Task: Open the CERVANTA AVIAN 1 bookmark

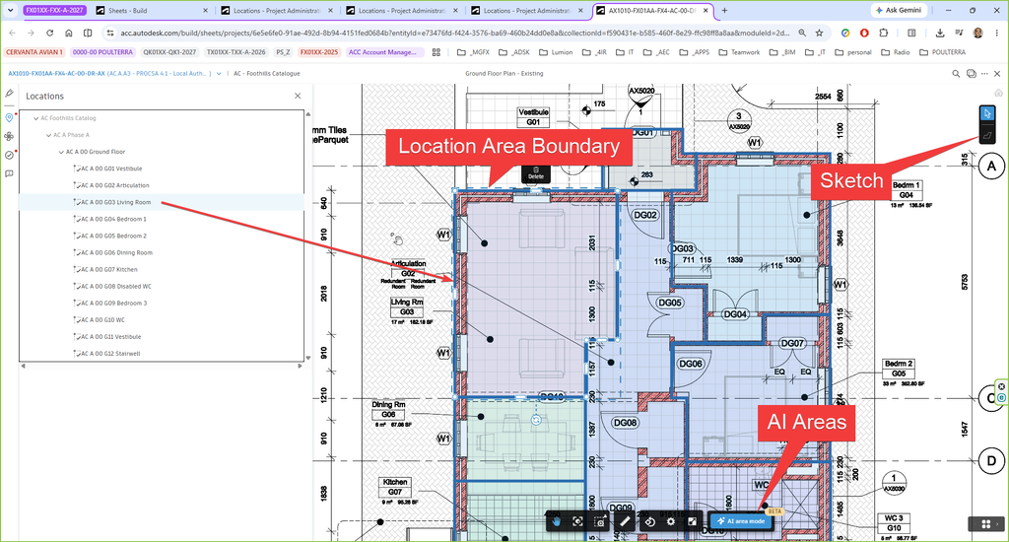Action: tap(34, 52)
